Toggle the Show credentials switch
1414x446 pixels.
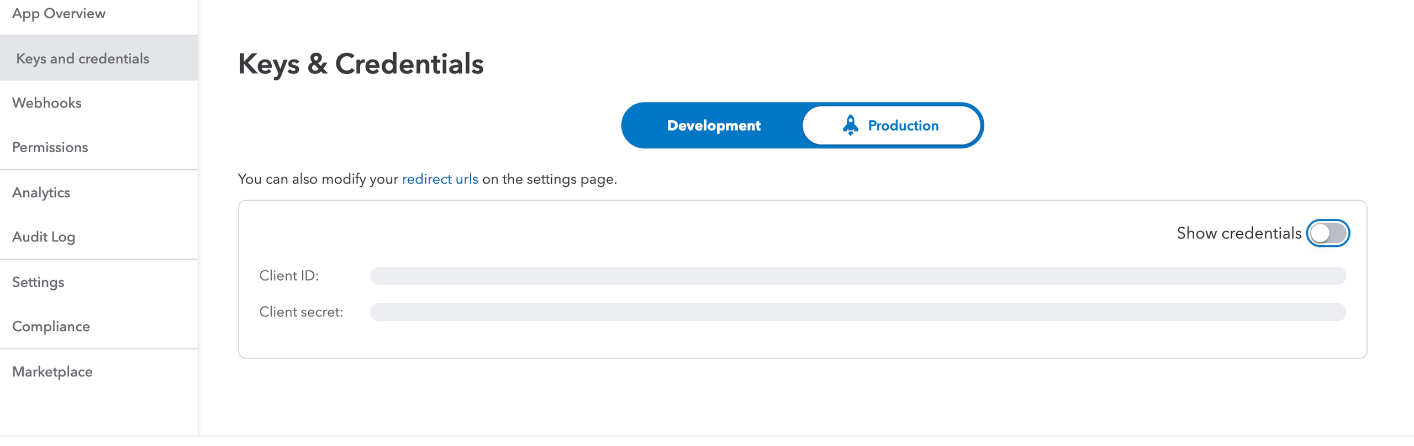click(1328, 233)
